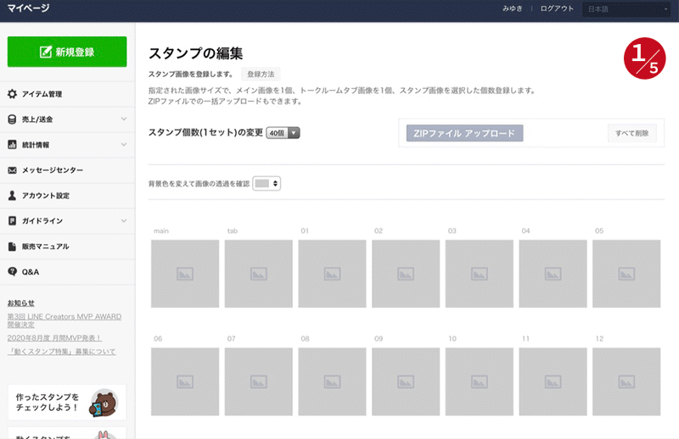Open 動くスタンプ特集 募集について link
Image resolution: width=679 pixels, height=439 pixels.
point(61,351)
